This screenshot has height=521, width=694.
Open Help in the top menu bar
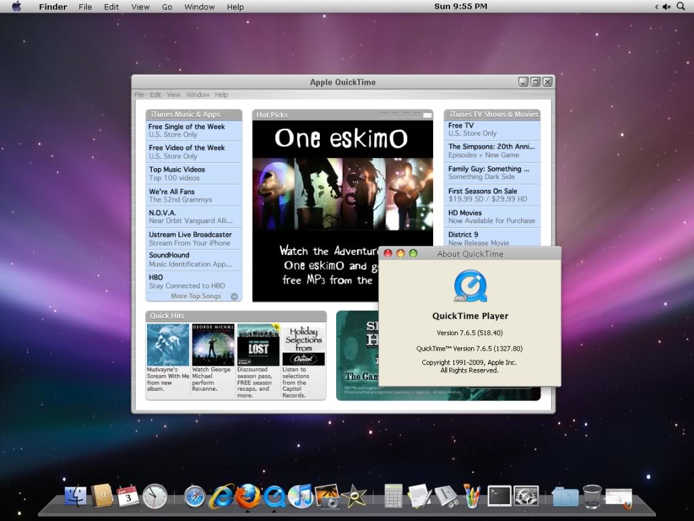(x=235, y=7)
